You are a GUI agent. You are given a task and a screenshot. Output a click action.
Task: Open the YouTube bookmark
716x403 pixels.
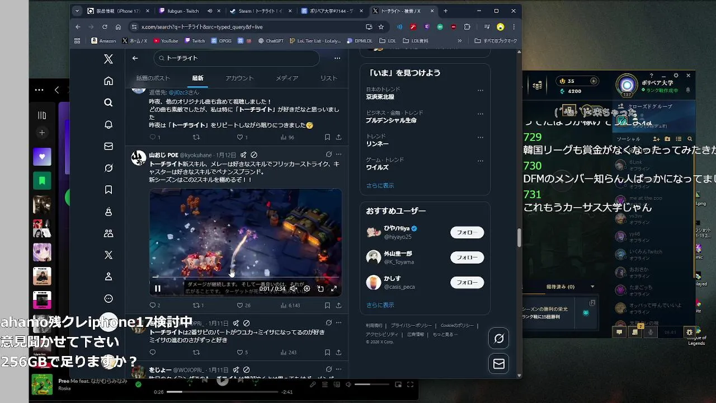166,41
